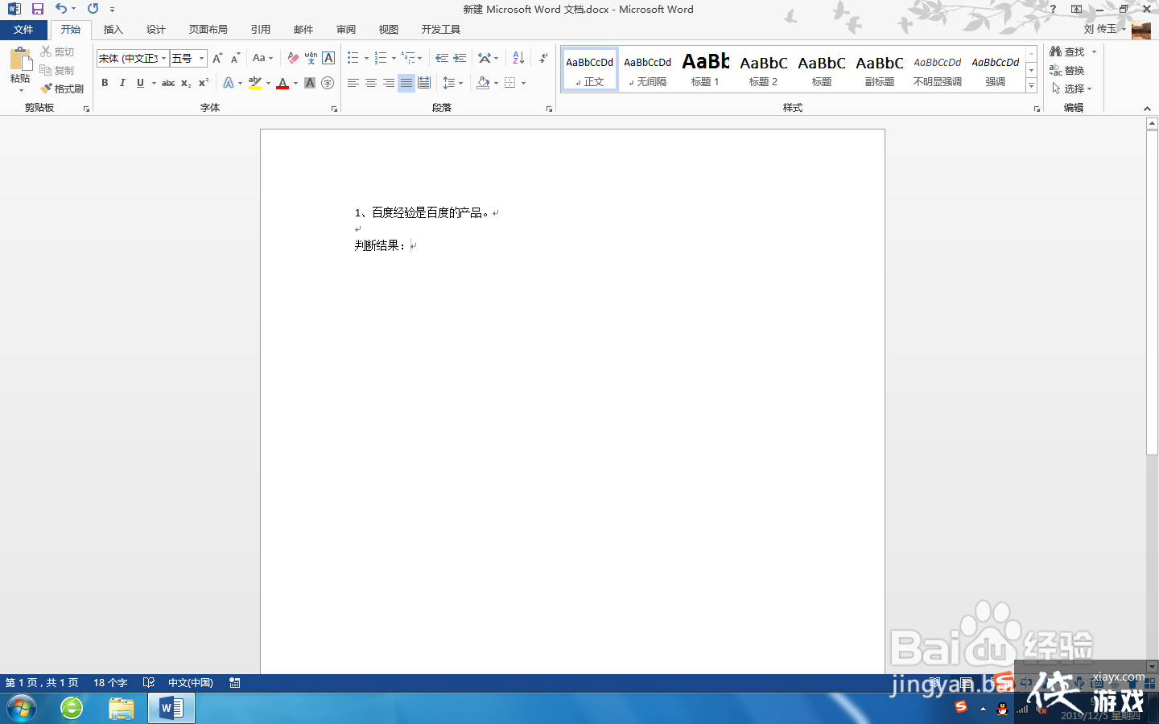The height and width of the screenshot is (724, 1159).
Task: Open the font name combo box
Action: click(132, 58)
